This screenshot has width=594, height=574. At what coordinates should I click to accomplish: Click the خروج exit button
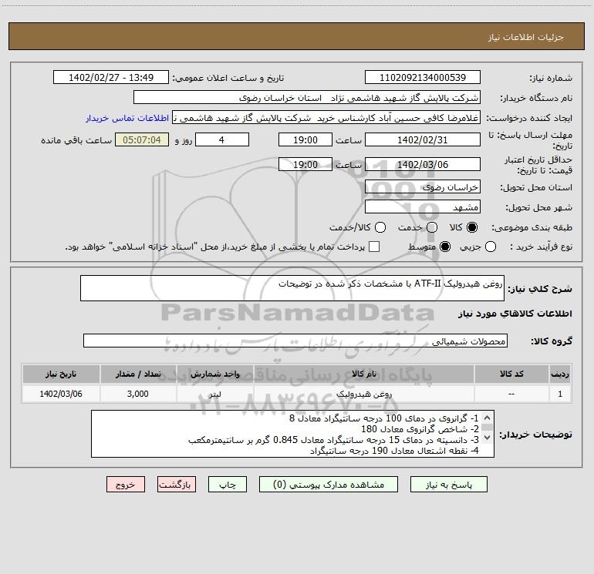tap(126, 485)
